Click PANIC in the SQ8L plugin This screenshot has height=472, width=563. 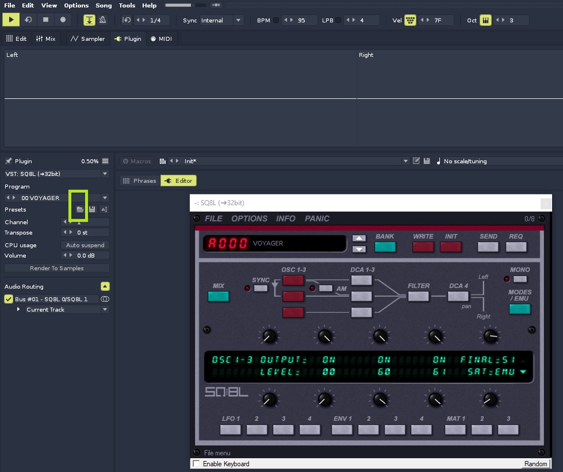[x=317, y=218]
